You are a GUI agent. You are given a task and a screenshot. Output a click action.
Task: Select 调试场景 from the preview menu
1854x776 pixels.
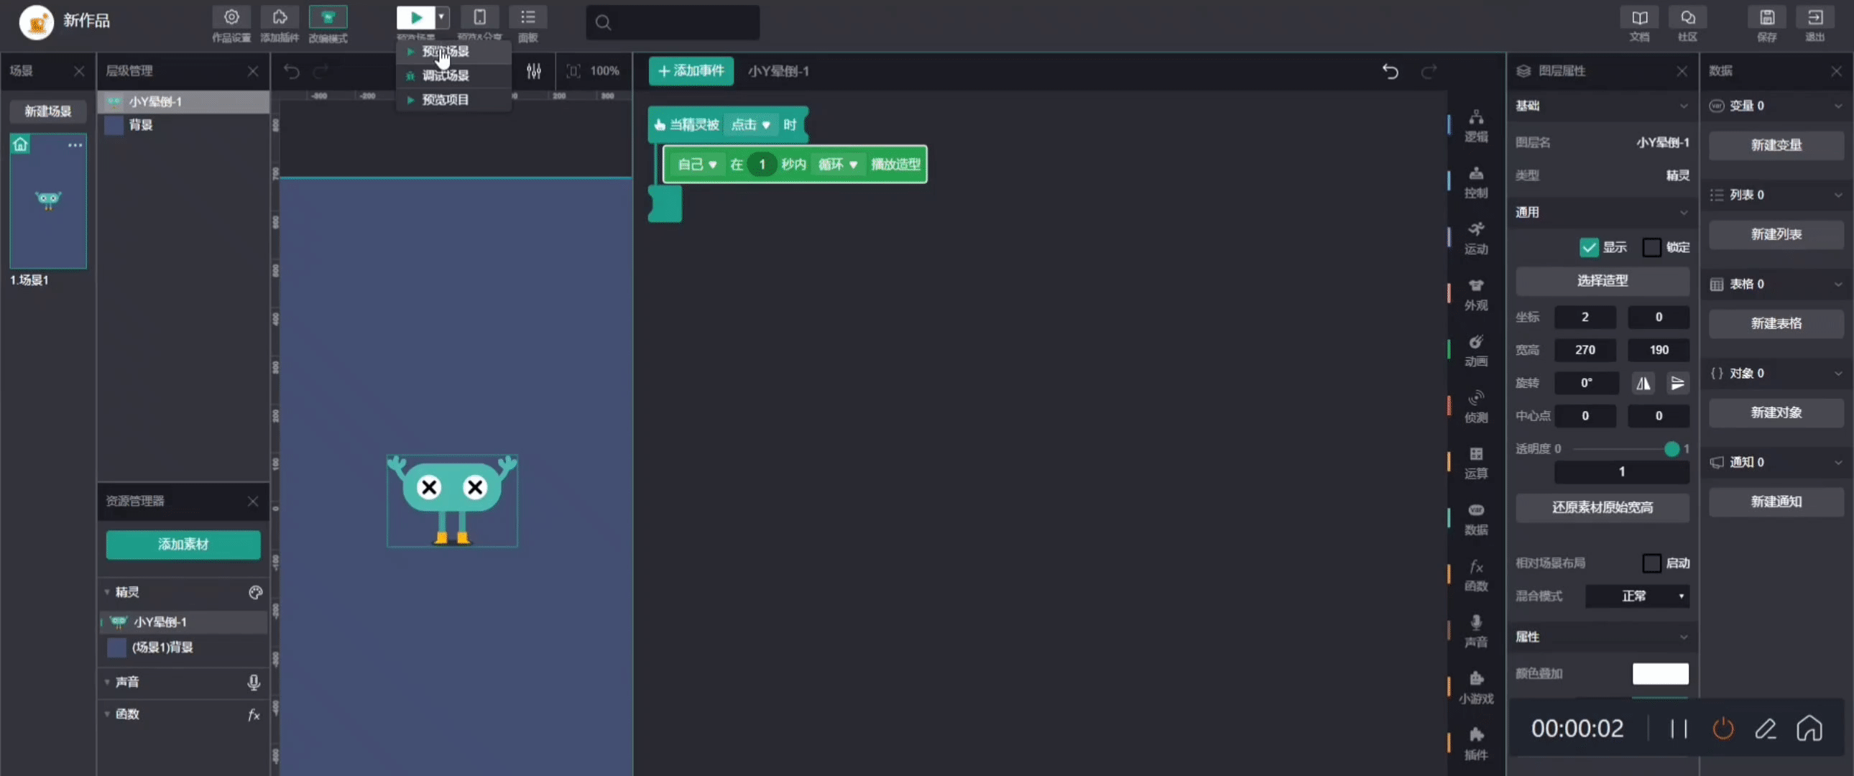445,75
